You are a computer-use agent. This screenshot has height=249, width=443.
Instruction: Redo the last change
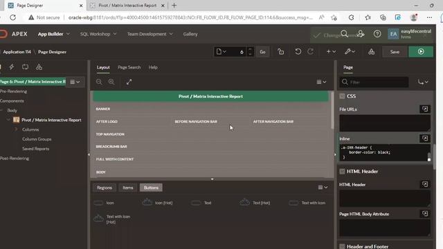[311, 52]
